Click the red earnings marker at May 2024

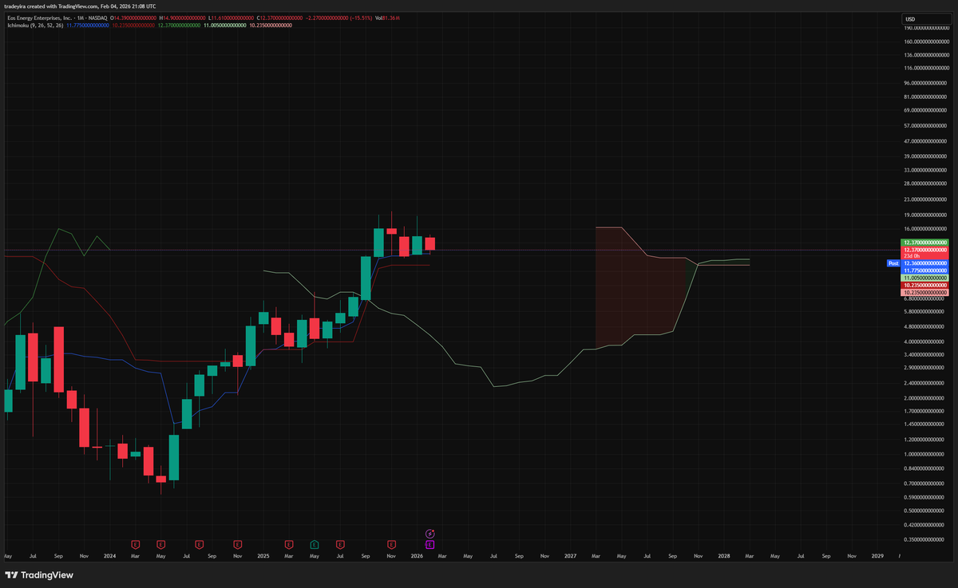[160, 544]
